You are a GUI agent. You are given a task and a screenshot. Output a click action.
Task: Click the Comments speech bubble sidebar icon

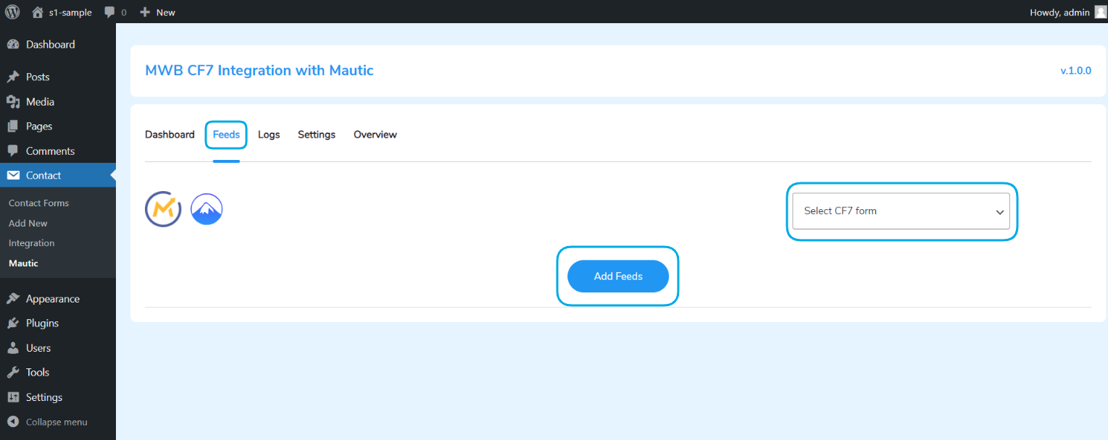point(13,151)
